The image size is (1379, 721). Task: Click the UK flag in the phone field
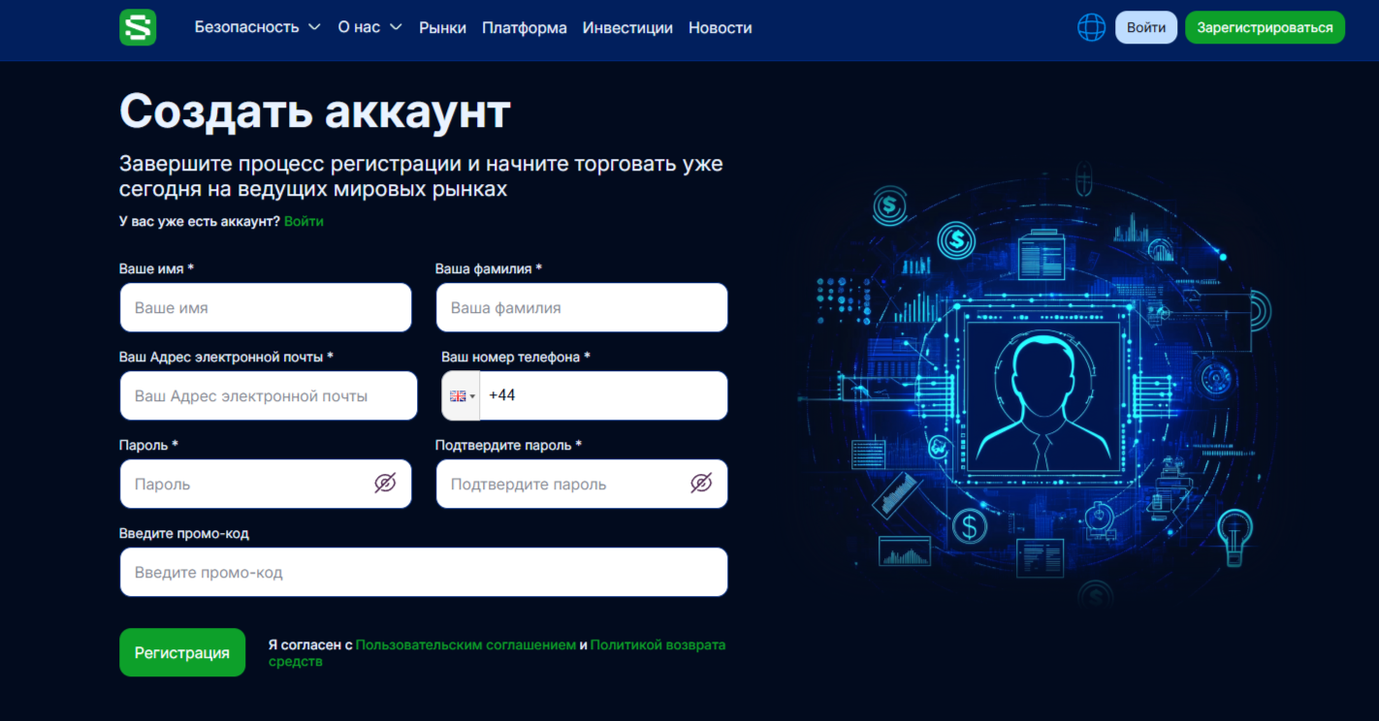pyautogui.click(x=457, y=395)
